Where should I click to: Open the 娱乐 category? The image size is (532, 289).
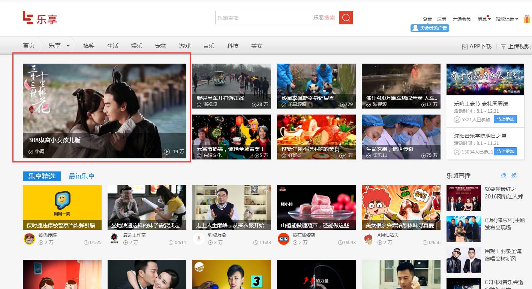click(137, 46)
